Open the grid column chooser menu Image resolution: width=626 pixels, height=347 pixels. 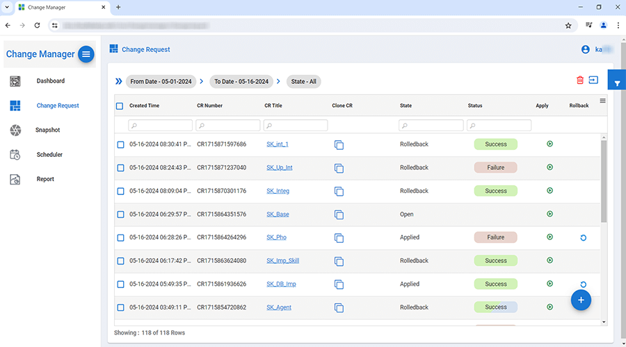tap(602, 101)
